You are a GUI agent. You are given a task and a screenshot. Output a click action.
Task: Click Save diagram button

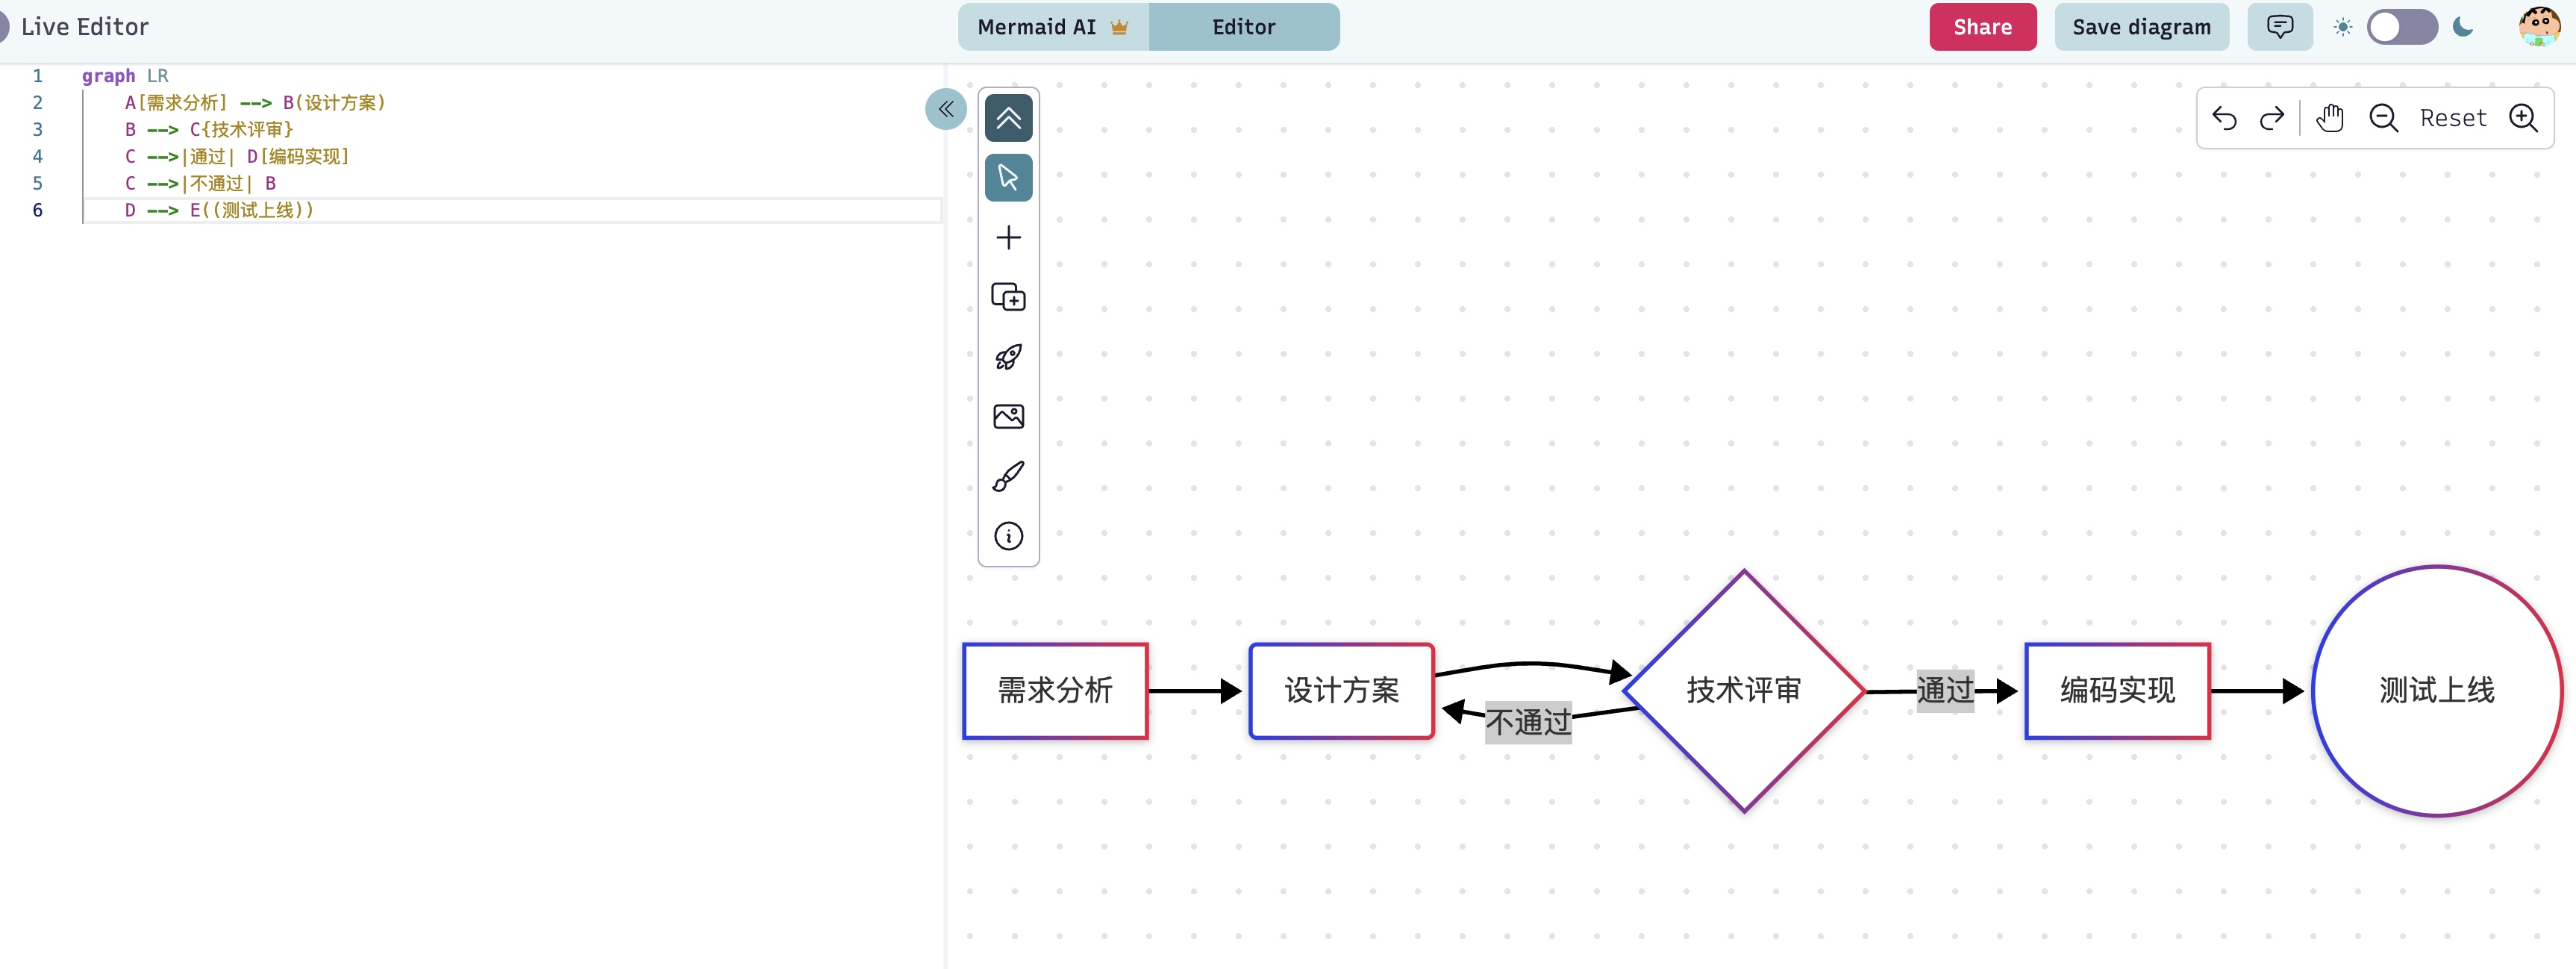[x=2141, y=27]
